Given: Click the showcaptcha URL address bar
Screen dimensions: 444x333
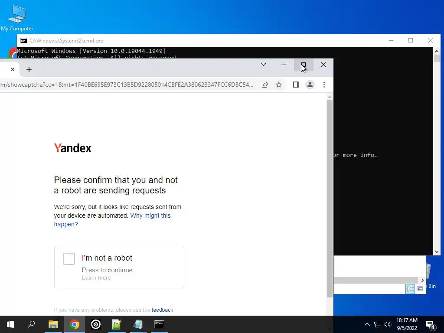Looking at the screenshot, I should pyautogui.click(x=127, y=85).
